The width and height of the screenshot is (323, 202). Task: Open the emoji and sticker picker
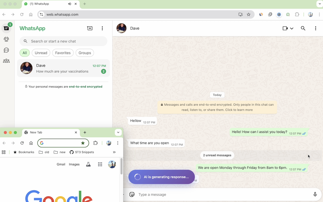click(x=132, y=194)
